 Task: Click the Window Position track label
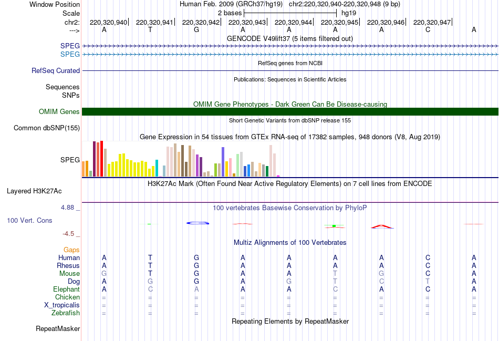[x=55, y=4]
